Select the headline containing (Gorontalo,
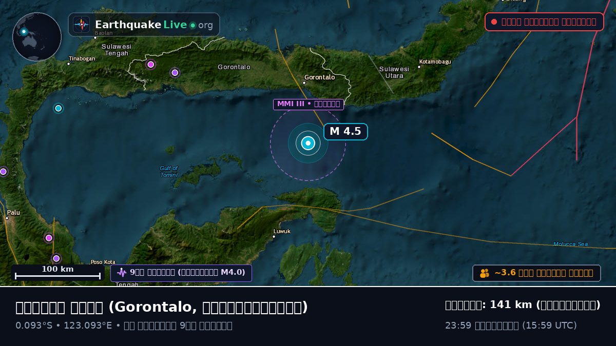Viewport: 616px width, 346px height. pyautogui.click(x=162, y=307)
